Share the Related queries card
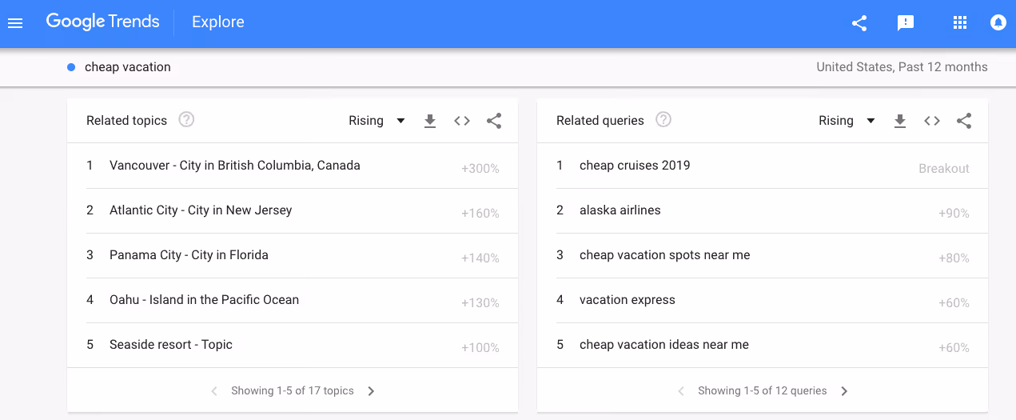The width and height of the screenshot is (1016, 420). tap(964, 121)
